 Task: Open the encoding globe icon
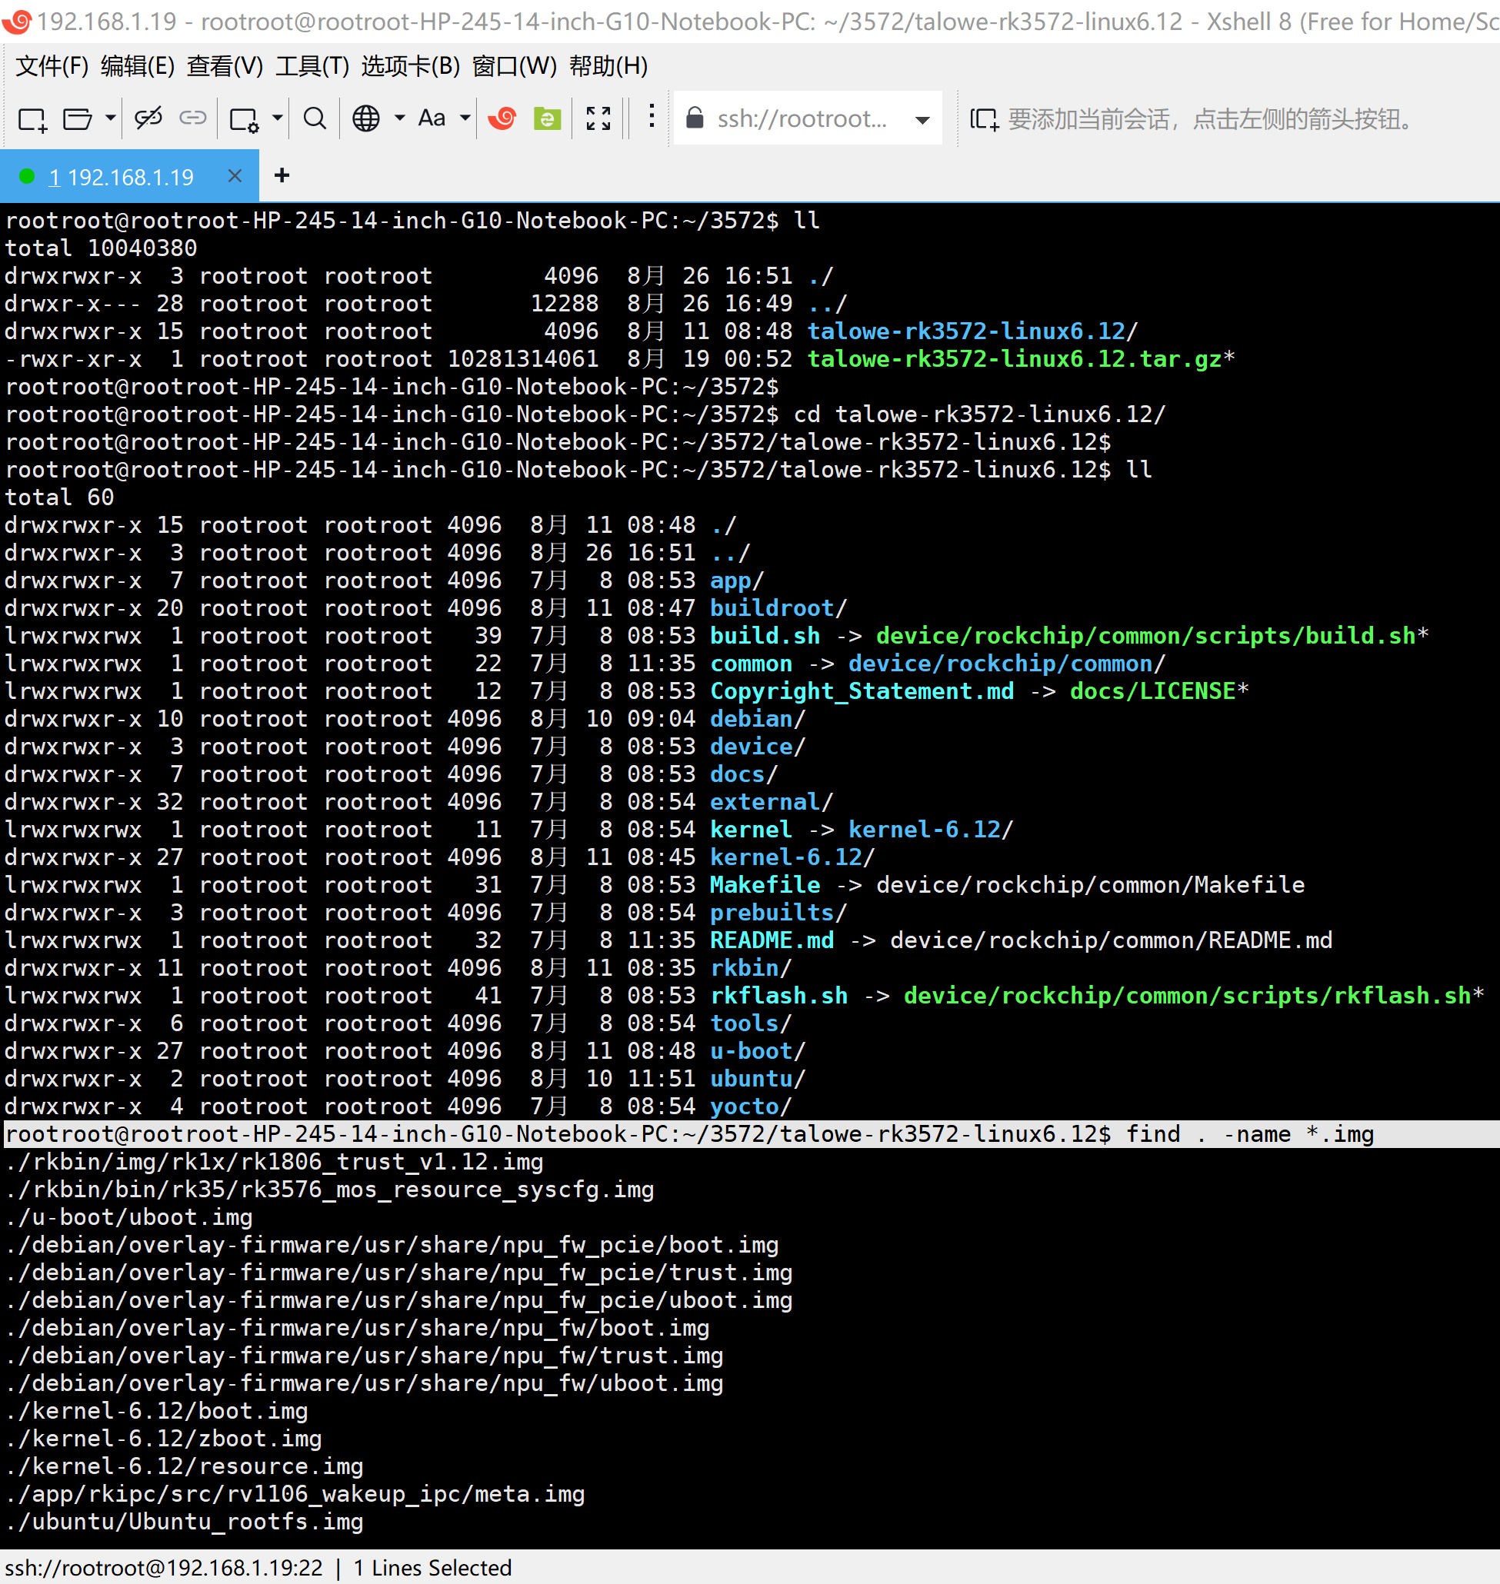[x=366, y=119]
